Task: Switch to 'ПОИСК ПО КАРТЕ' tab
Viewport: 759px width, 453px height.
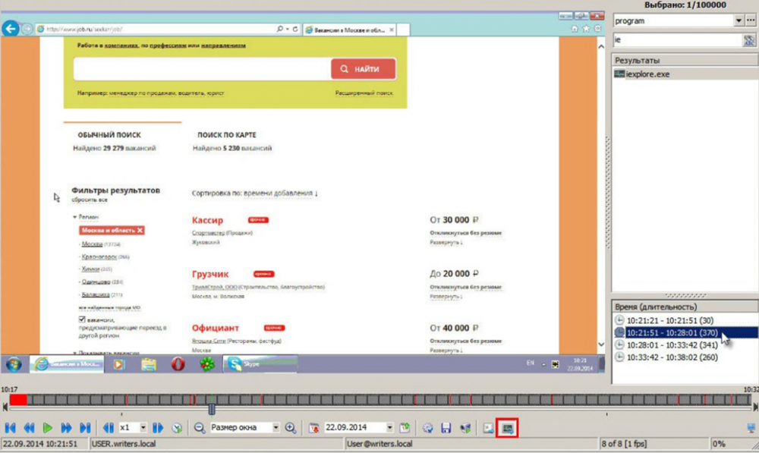Action: click(226, 135)
